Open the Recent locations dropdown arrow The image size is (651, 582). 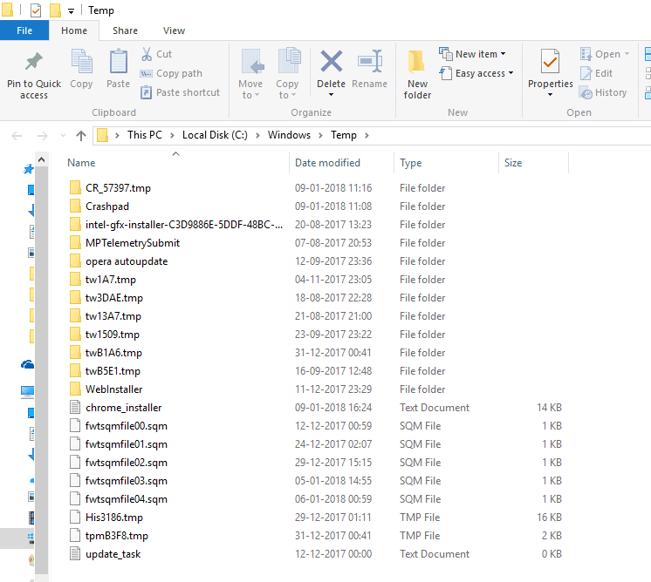[x=63, y=136]
